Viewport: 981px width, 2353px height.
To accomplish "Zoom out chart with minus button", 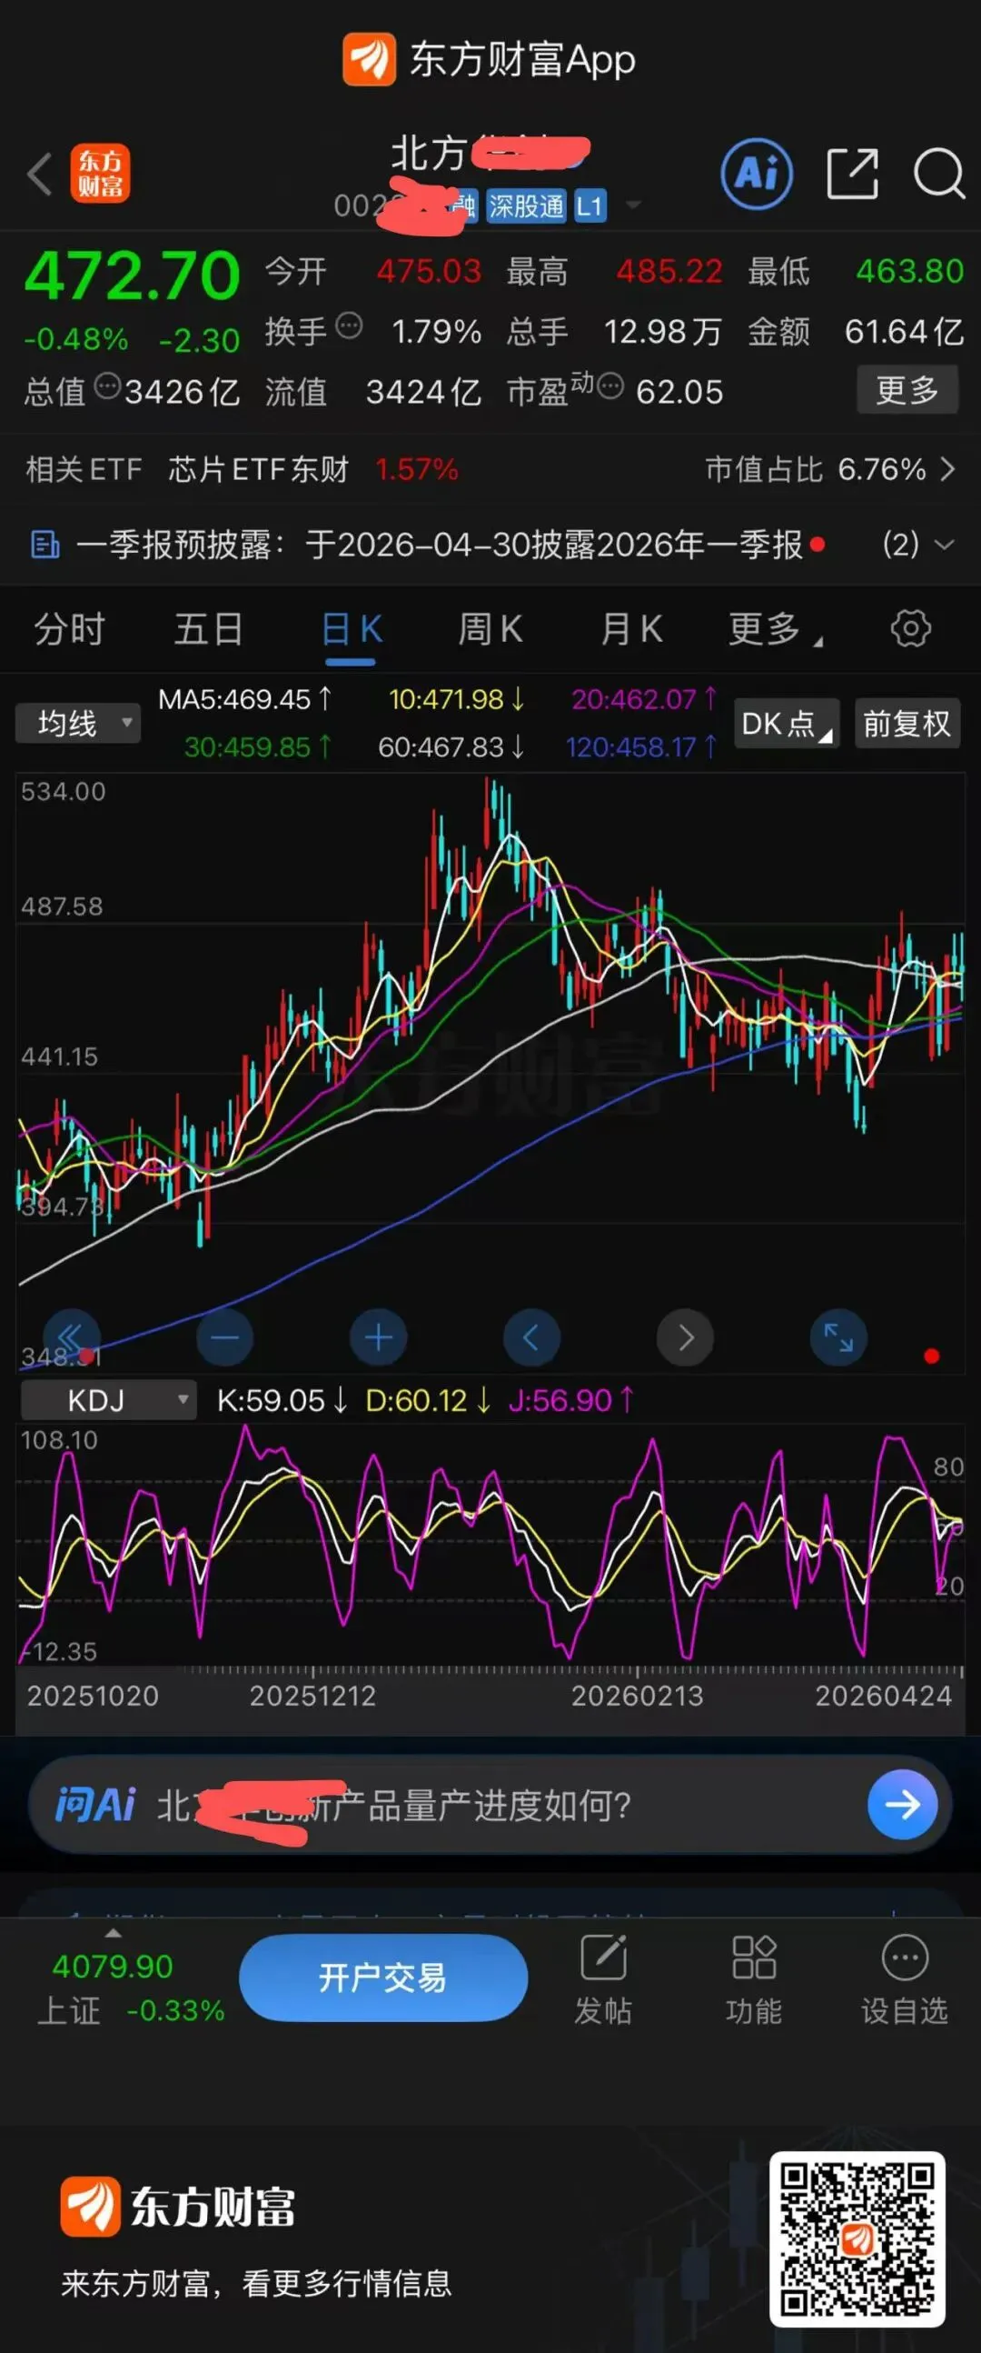I will [224, 1337].
